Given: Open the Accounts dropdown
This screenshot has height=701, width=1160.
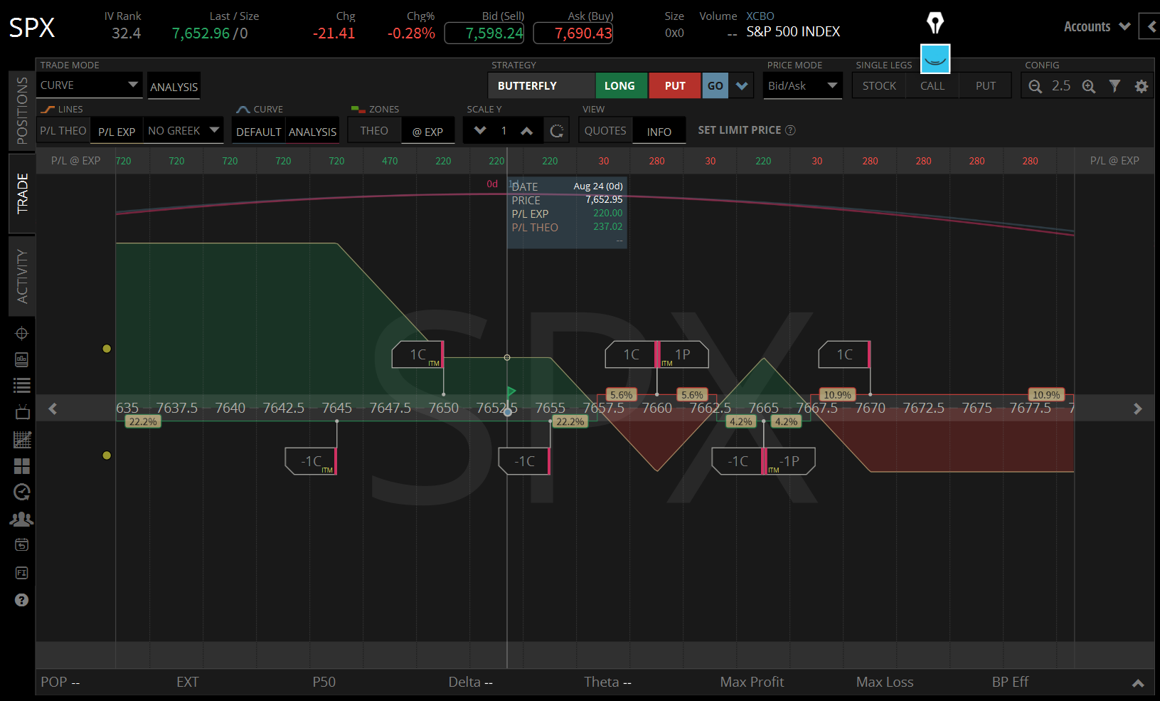Looking at the screenshot, I should (x=1097, y=27).
